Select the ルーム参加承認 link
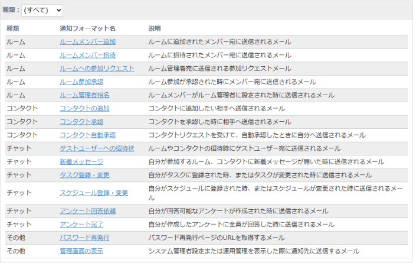Screen dimensions: 413x263 tap(81, 82)
